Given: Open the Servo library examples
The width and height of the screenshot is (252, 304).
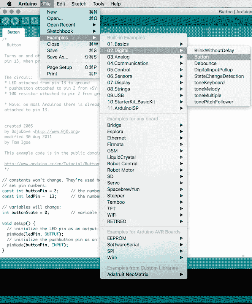Looking at the screenshot, I should coord(144,183).
